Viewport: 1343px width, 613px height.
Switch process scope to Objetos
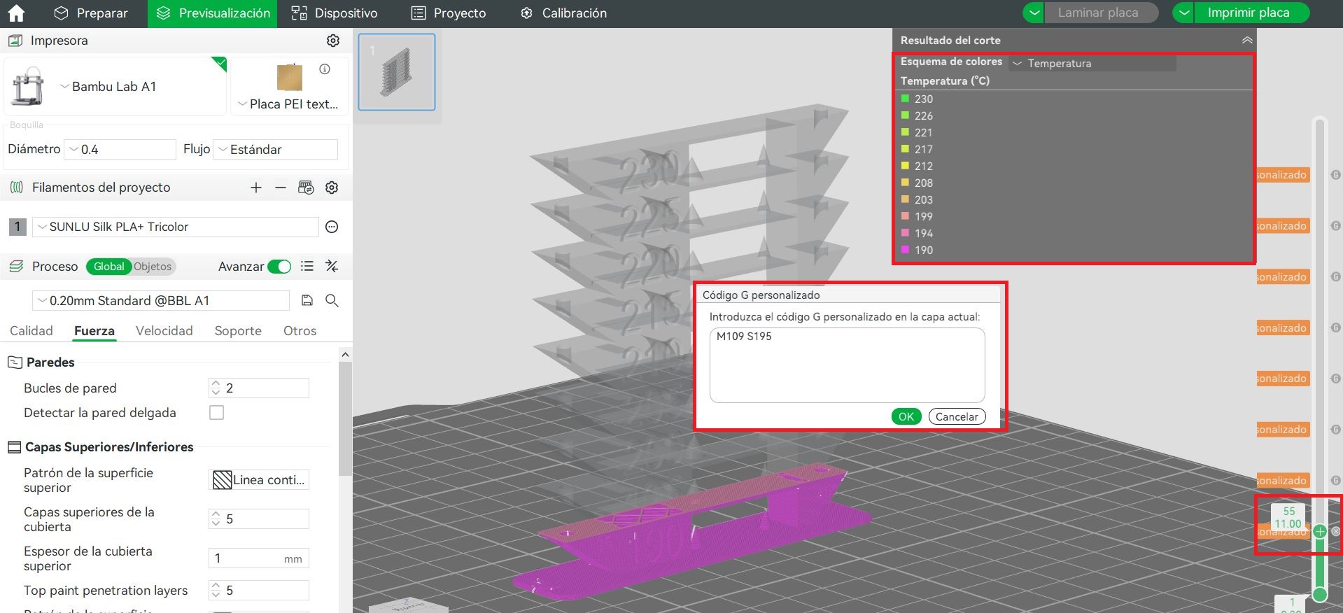click(x=153, y=267)
